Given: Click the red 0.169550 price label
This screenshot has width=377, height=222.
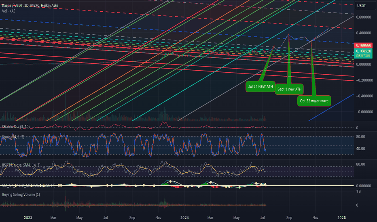Looking at the screenshot, I should click(x=363, y=45).
